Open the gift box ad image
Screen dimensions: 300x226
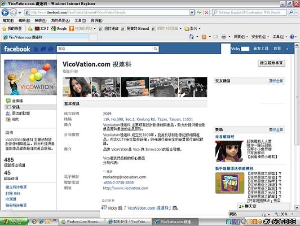coord(230,183)
